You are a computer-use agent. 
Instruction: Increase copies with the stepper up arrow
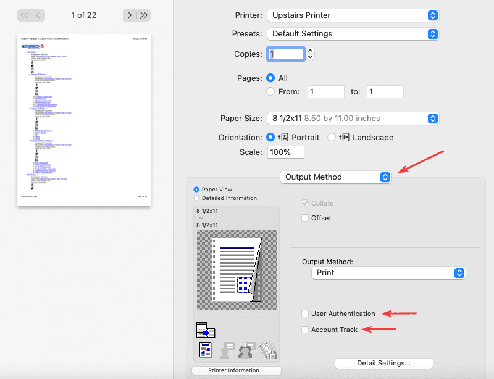coord(311,51)
